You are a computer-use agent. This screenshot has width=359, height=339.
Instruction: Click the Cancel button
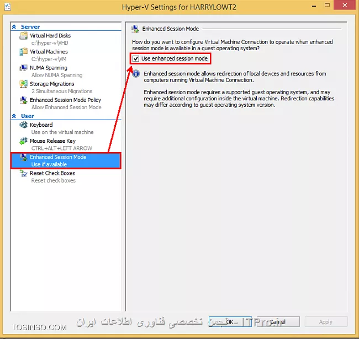(278, 322)
